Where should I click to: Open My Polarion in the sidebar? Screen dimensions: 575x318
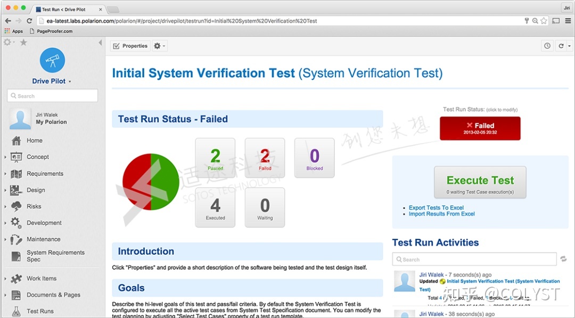pos(51,122)
